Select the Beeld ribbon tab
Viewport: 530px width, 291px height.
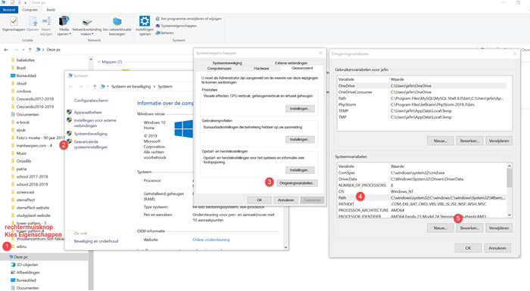pos(51,10)
